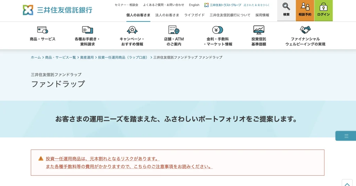Click こちらのご注意事項をお読みください link line

point(129,167)
